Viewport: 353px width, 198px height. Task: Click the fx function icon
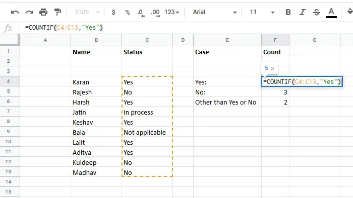(9, 28)
